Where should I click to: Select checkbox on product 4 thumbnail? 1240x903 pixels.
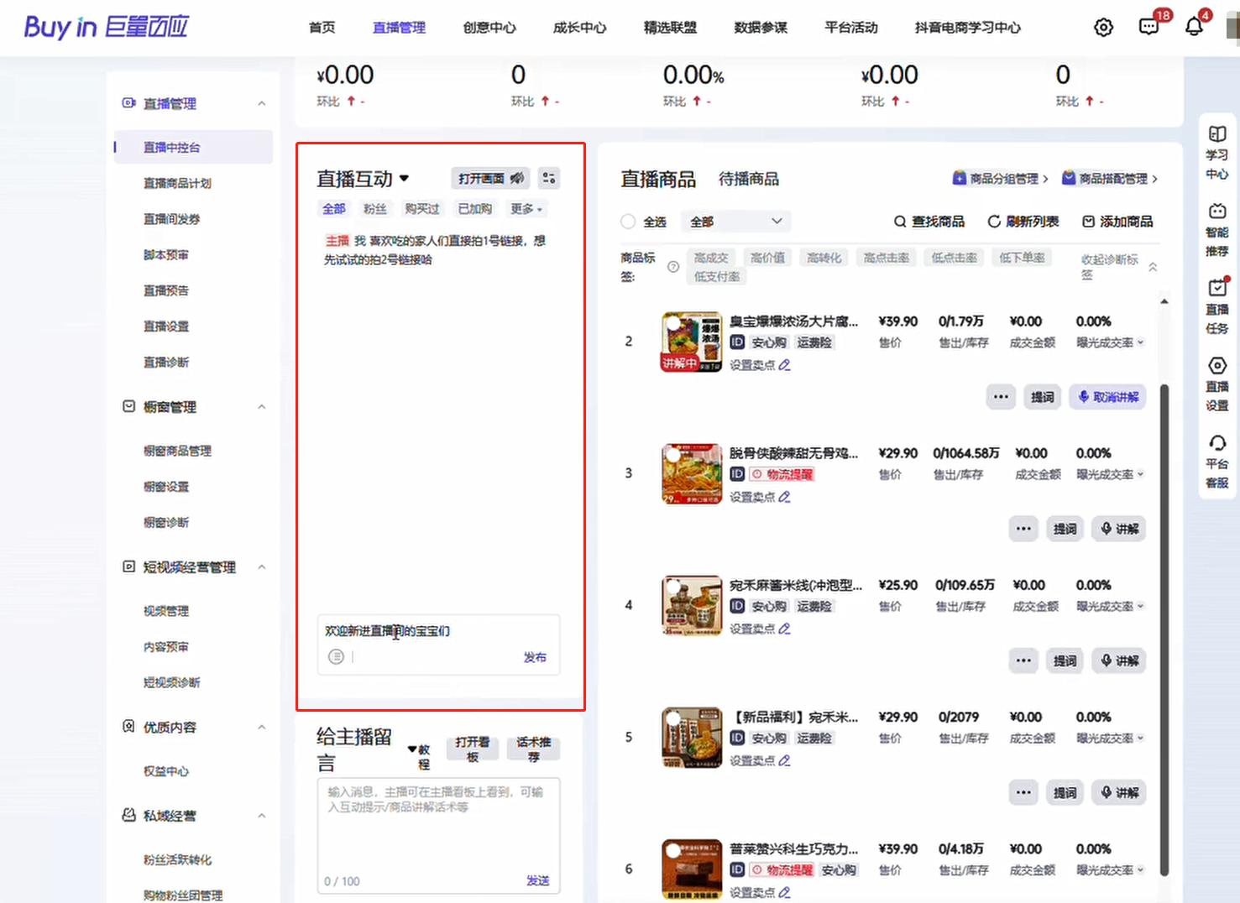[672, 587]
